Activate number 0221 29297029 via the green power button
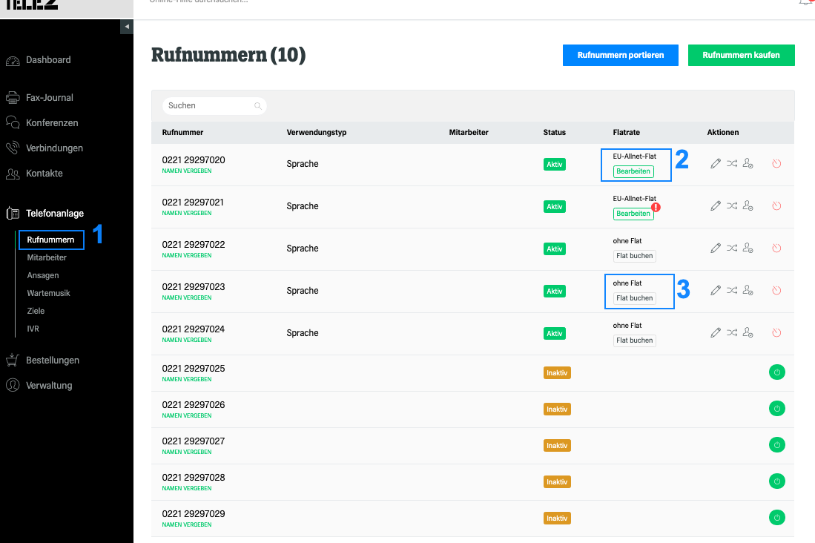The width and height of the screenshot is (815, 543). pyautogui.click(x=777, y=518)
